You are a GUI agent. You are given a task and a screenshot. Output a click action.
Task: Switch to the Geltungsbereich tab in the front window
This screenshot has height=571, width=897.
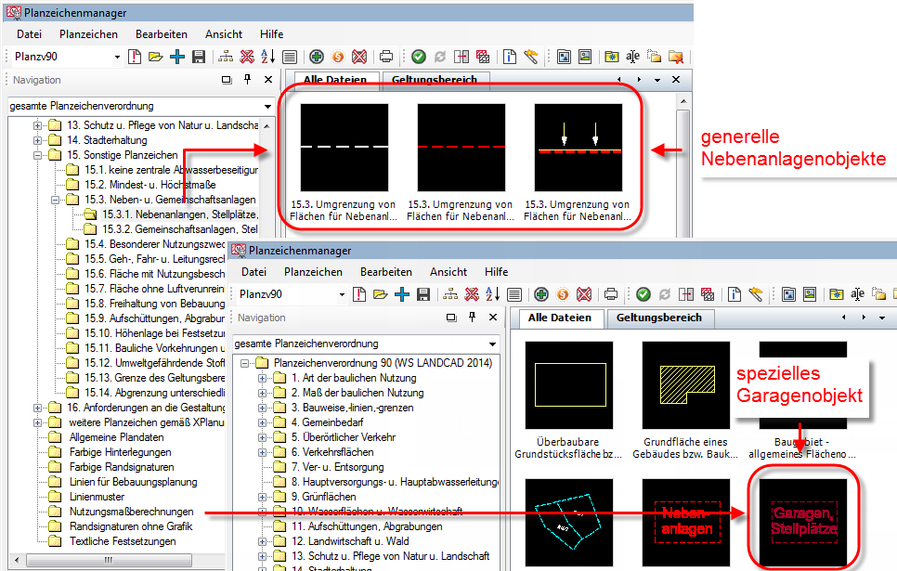coord(657,318)
